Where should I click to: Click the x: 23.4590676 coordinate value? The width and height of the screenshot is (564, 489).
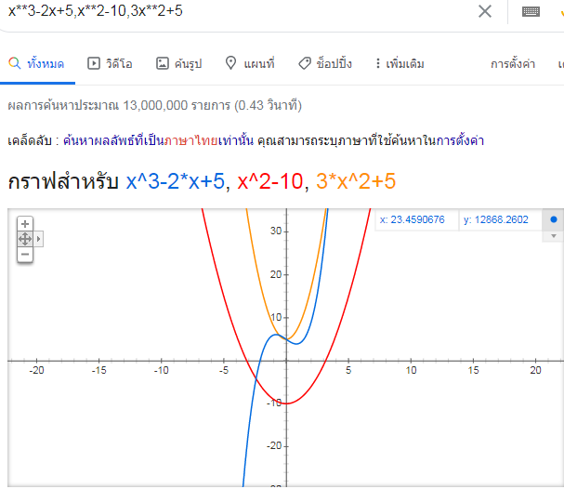(413, 219)
